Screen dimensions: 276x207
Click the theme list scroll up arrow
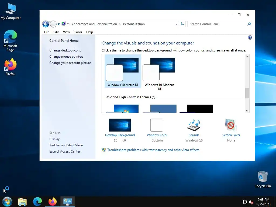[247, 57]
